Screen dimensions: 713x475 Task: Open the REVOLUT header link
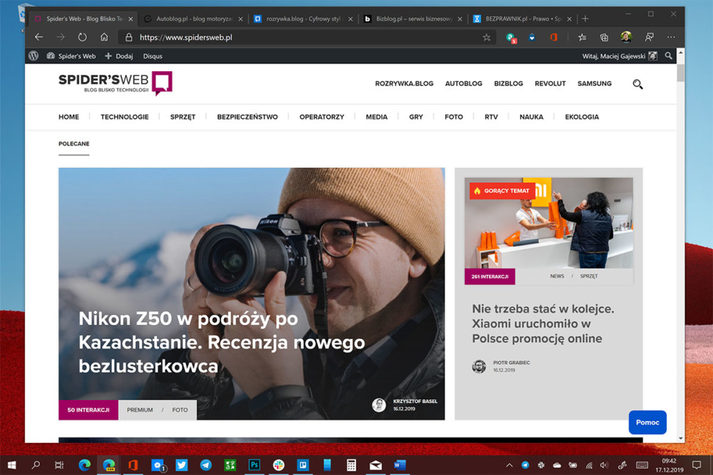coord(550,83)
